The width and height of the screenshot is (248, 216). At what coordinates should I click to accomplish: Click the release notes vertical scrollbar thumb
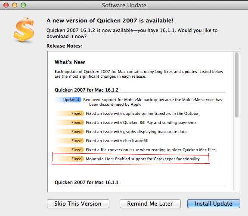point(237,85)
